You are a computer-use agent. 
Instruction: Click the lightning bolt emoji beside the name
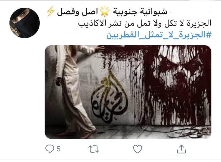50,12
